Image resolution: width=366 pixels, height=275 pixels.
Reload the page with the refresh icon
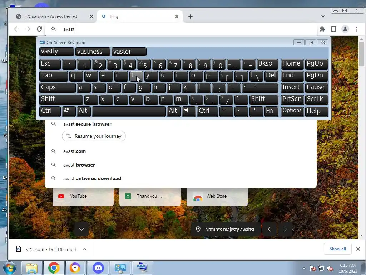click(39, 29)
